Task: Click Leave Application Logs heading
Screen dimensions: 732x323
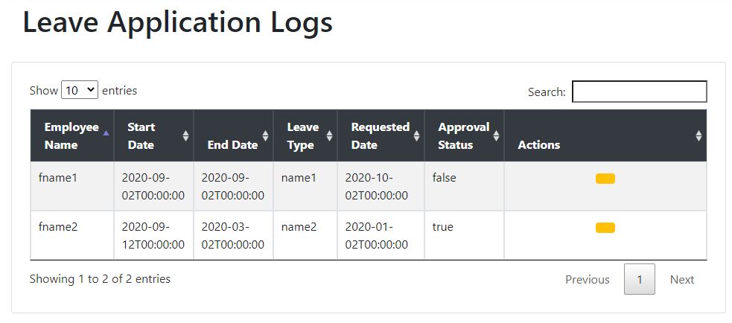Action: (x=177, y=22)
